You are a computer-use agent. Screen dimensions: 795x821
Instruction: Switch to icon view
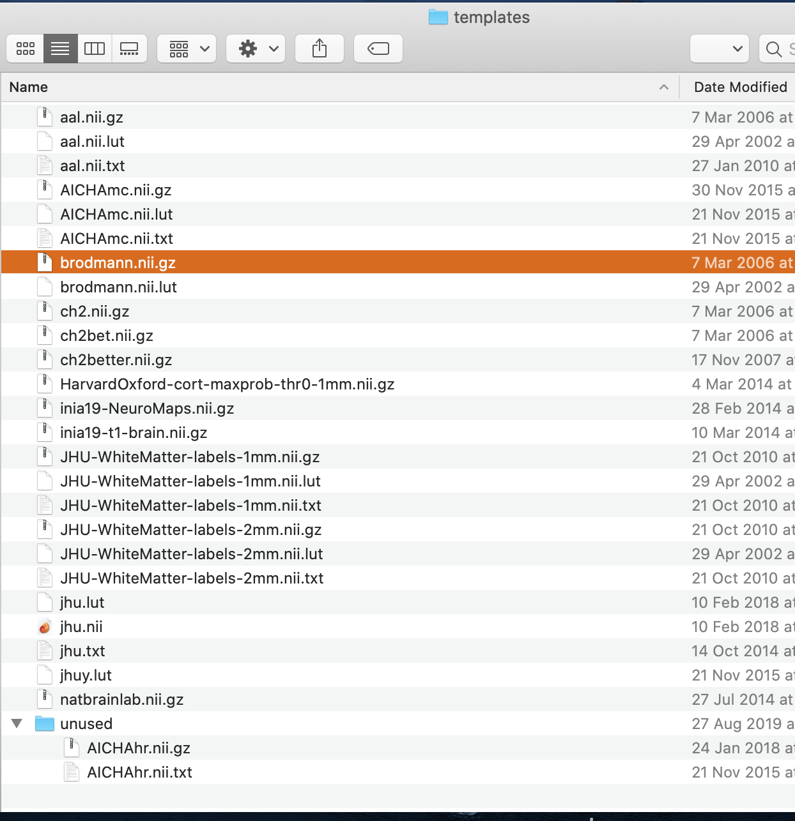[x=26, y=49]
